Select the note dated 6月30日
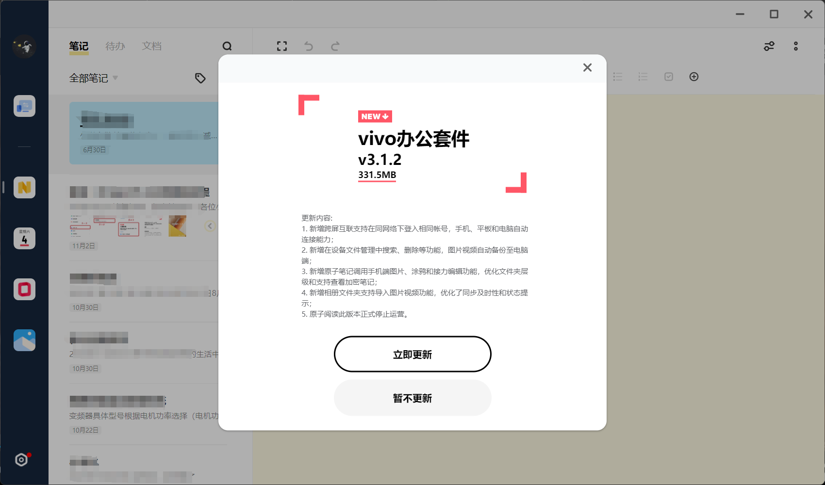The height and width of the screenshot is (485, 825). 144,133
